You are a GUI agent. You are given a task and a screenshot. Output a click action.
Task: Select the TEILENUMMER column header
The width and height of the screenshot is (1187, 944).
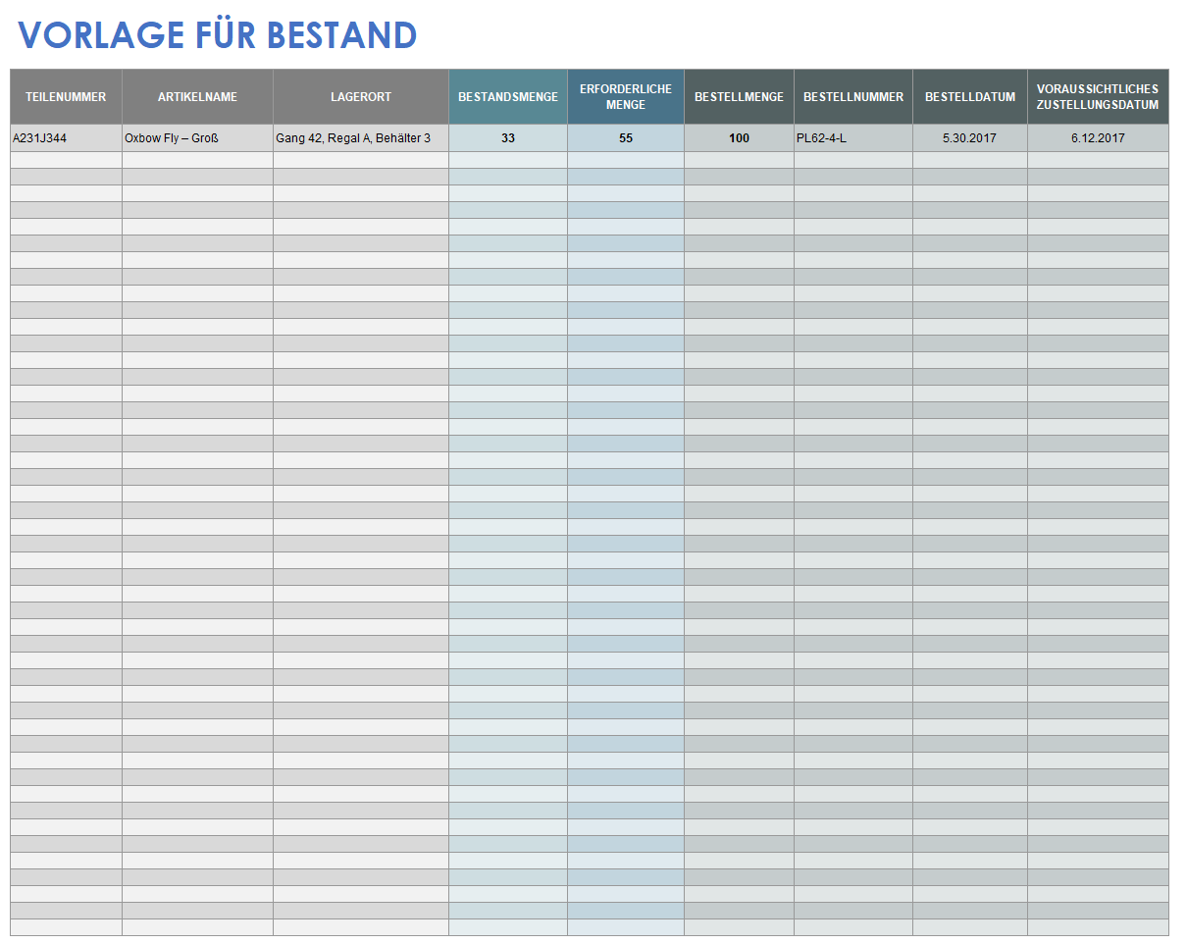coord(66,97)
